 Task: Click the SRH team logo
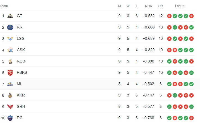[10, 106]
